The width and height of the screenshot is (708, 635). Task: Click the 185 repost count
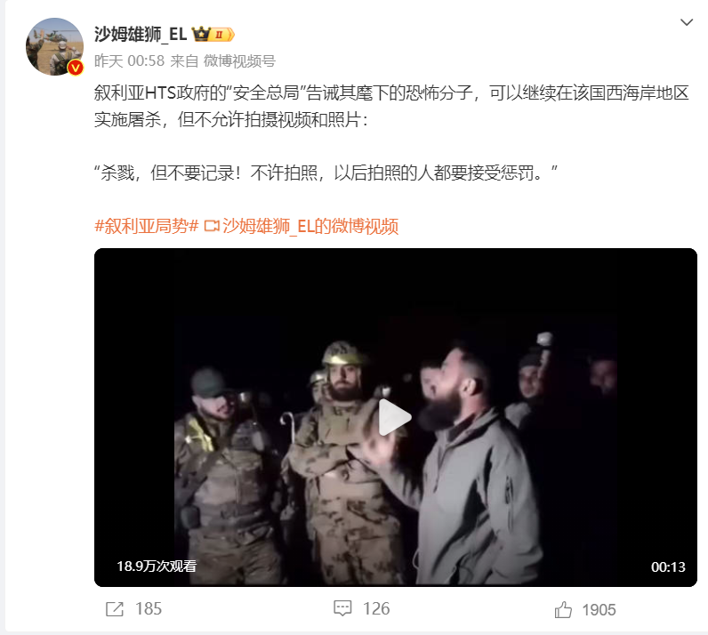coord(149,609)
